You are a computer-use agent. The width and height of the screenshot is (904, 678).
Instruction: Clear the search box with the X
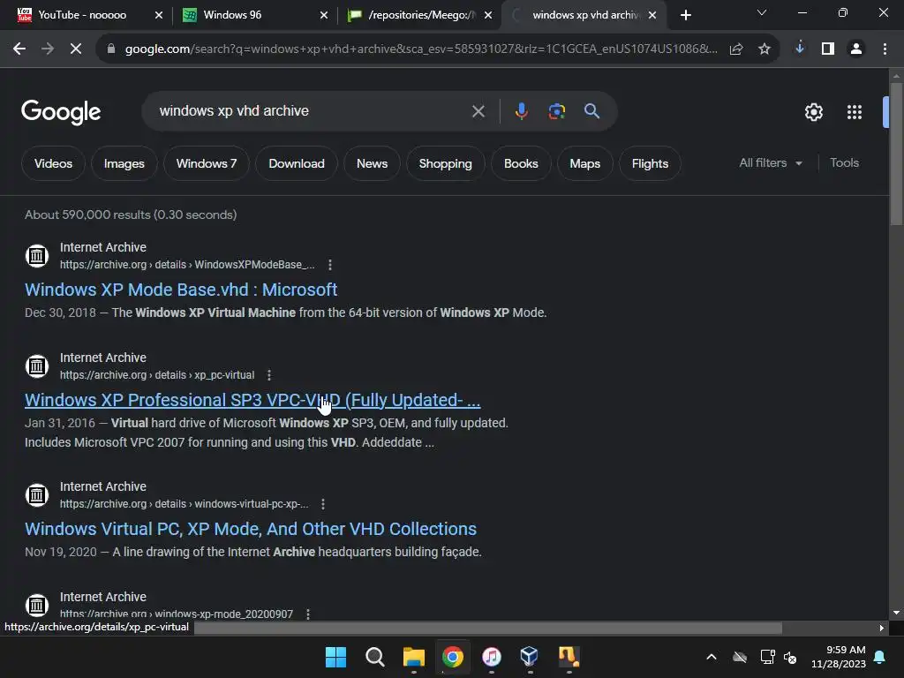pos(478,111)
